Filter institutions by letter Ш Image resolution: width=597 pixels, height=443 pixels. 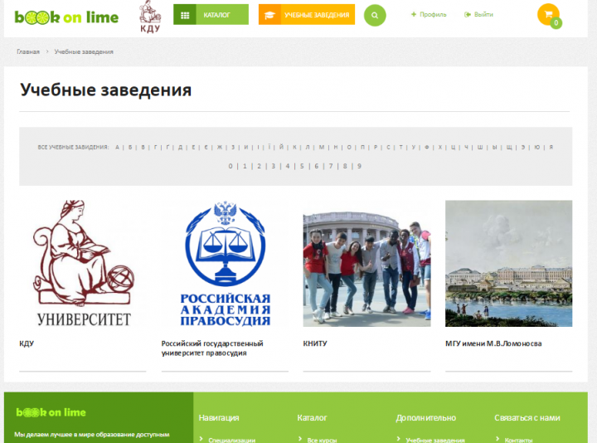[x=480, y=147]
